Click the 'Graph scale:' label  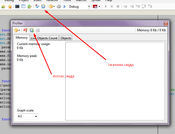[x=25, y=110]
